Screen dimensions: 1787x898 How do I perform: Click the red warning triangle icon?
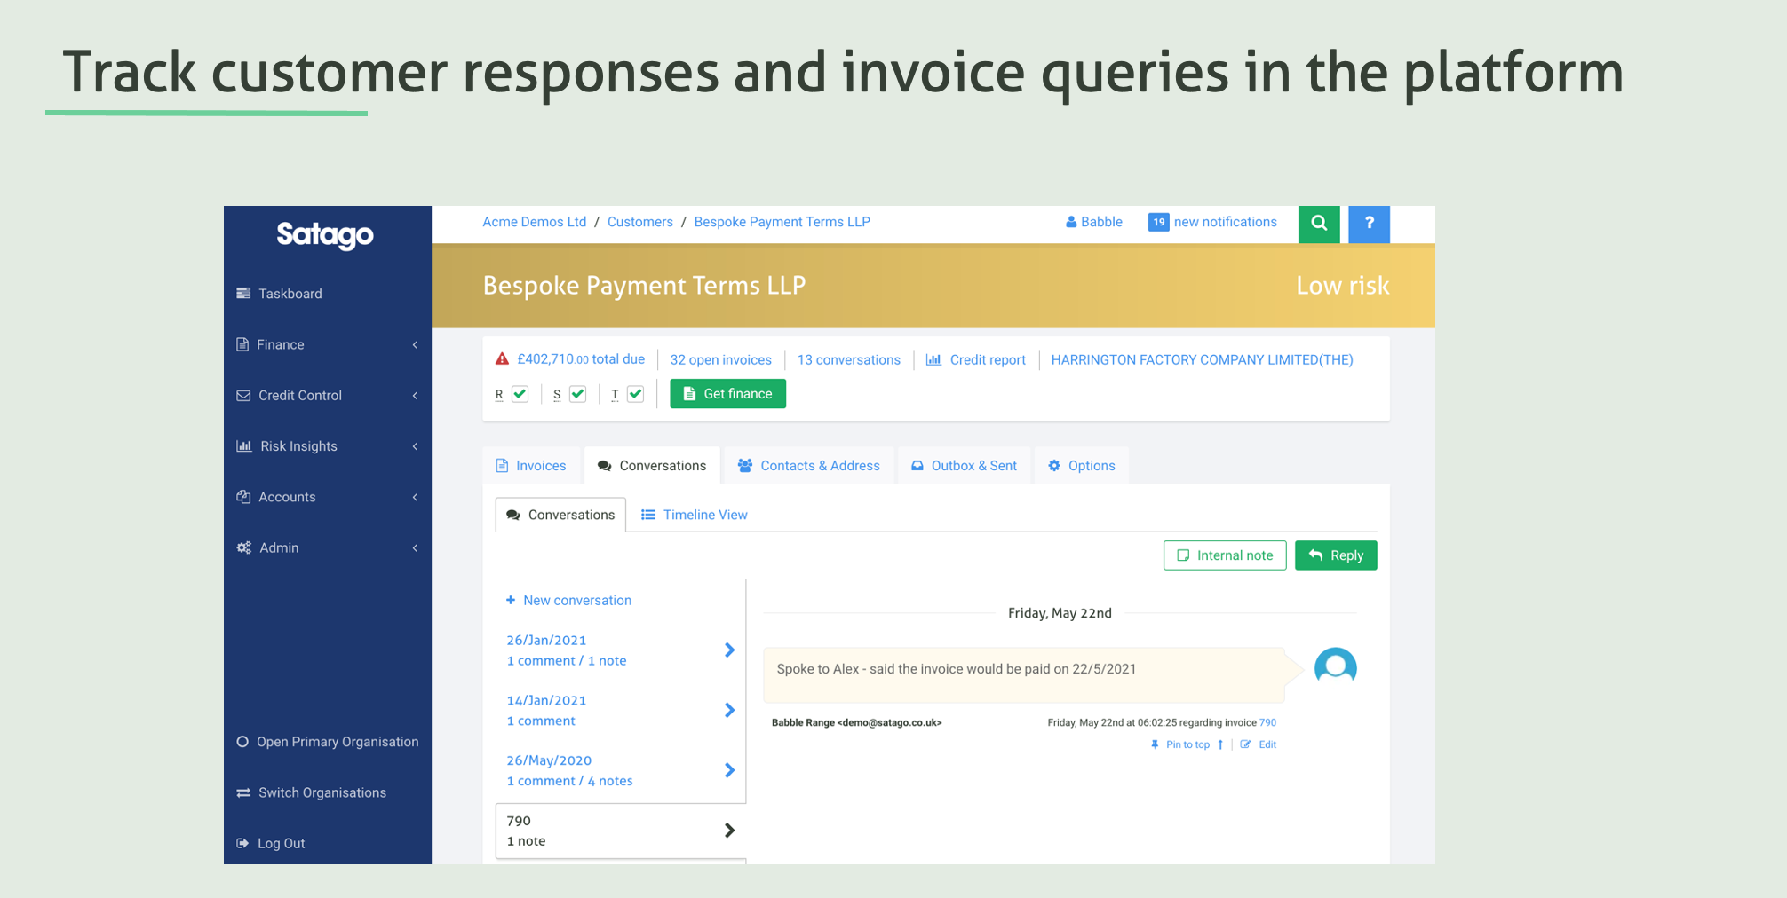point(502,359)
